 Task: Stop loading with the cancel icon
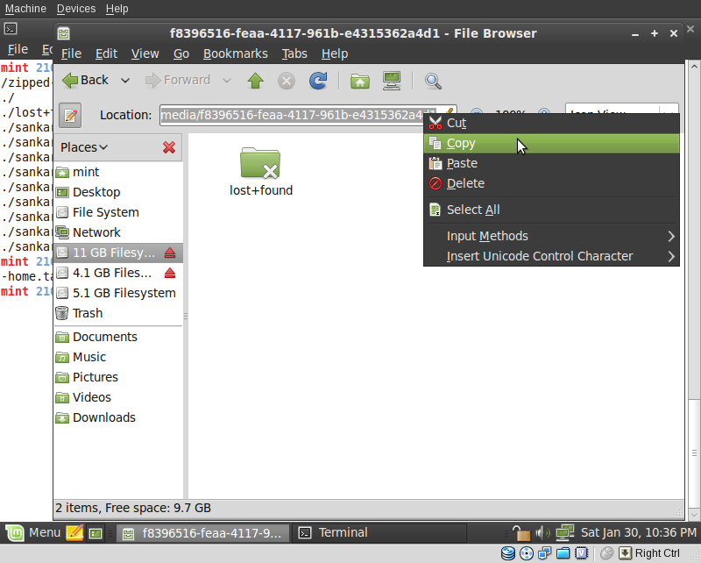[285, 80]
